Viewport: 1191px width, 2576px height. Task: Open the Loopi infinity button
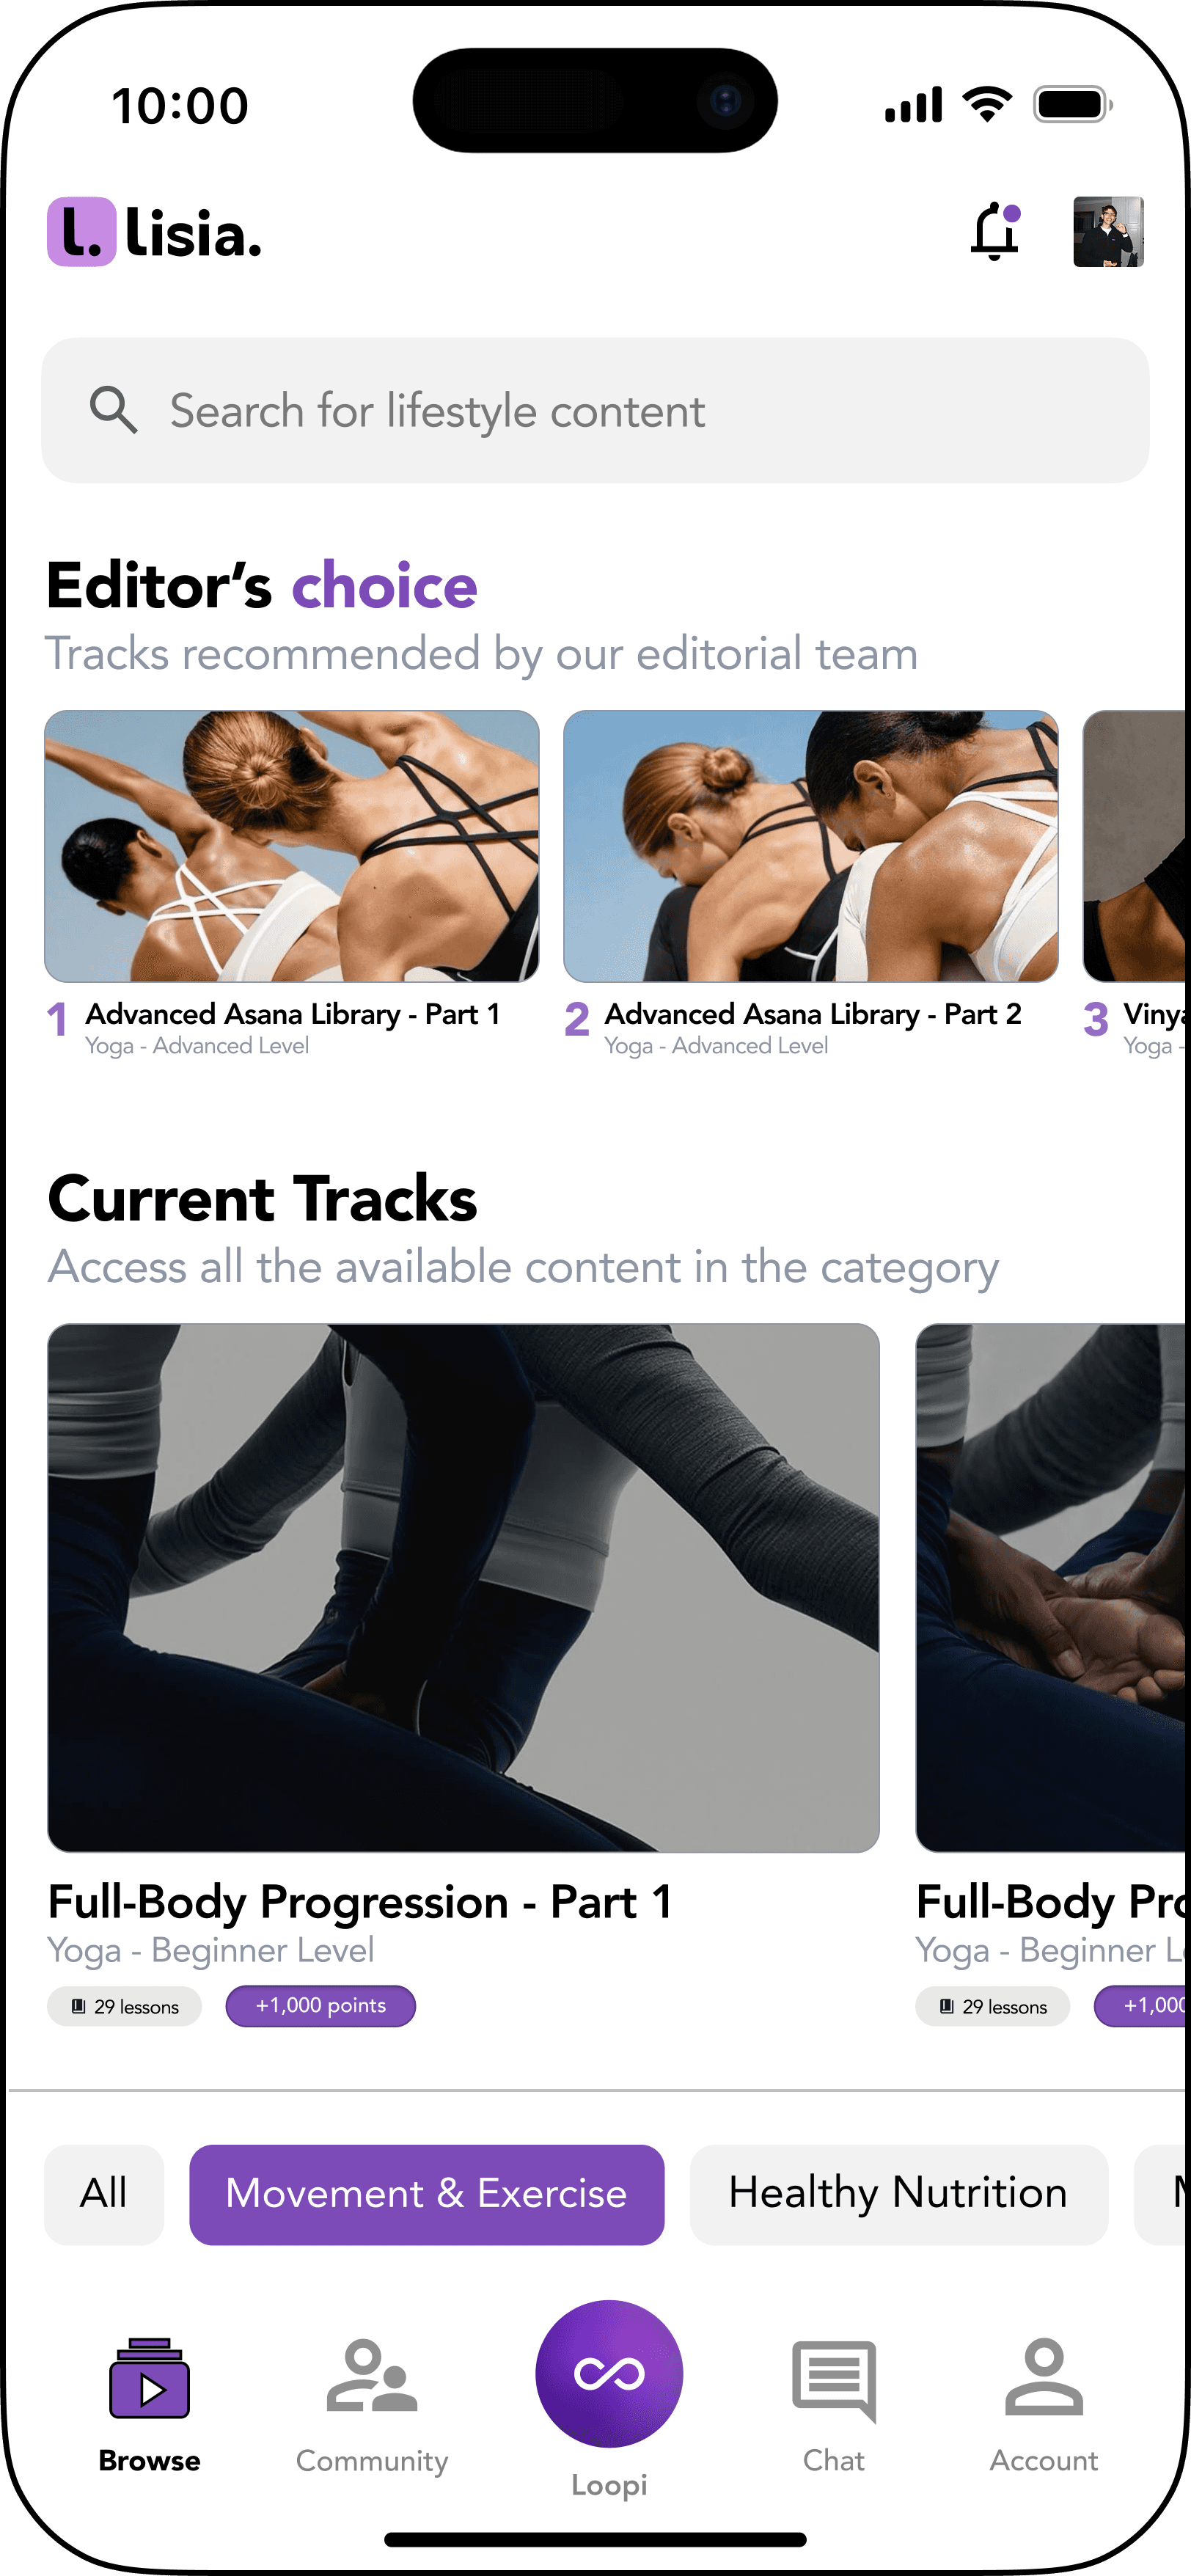click(609, 2373)
